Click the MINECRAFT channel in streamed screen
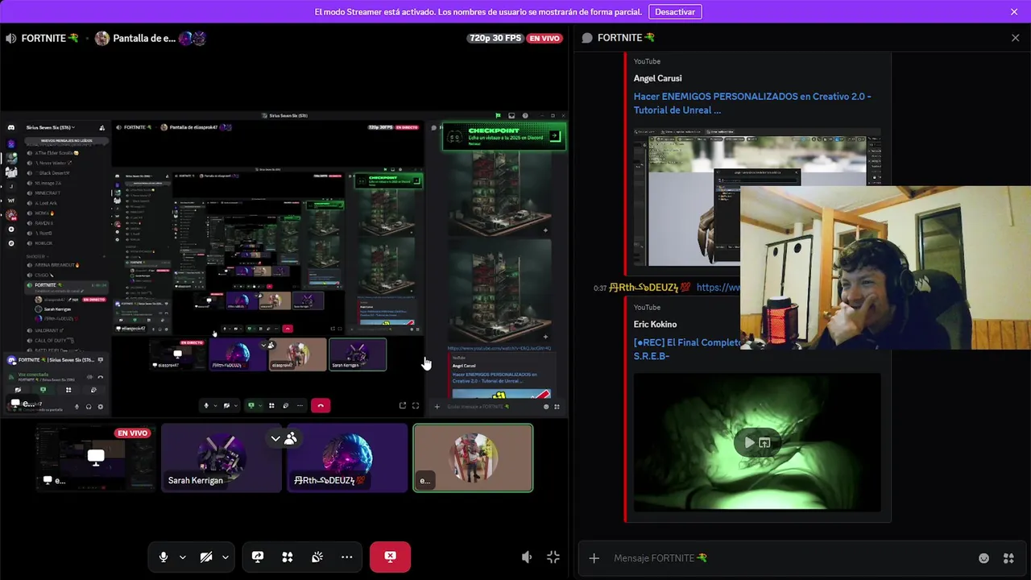The width and height of the screenshot is (1031, 580). point(48,193)
